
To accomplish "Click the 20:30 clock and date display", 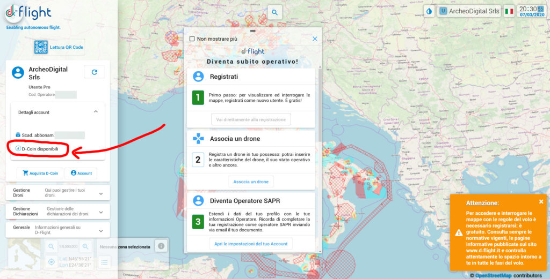I will [532, 11].
